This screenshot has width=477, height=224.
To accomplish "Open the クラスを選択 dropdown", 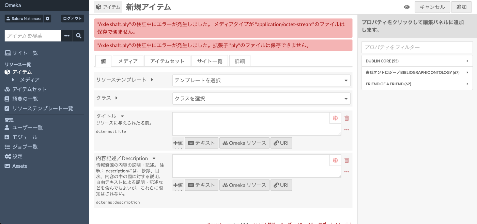I will pyautogui.click(x=261, y=99).
